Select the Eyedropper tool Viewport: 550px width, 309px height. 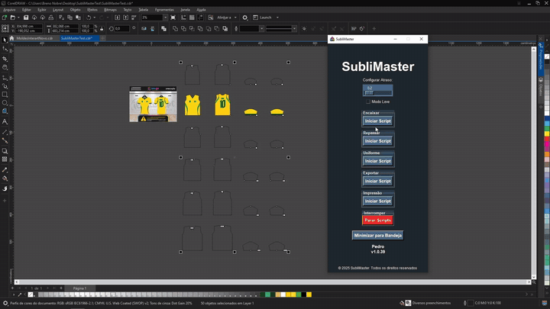coord(5,170)
